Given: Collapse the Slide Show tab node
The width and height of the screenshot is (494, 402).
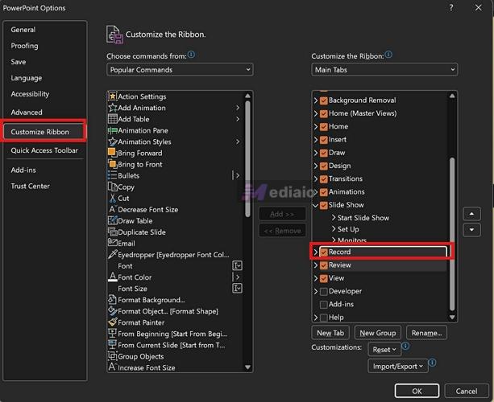Looking at the screenshot, I should tap(316, 205).
